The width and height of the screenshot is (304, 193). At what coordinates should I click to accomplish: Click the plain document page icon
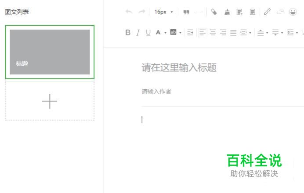[253, 12]
